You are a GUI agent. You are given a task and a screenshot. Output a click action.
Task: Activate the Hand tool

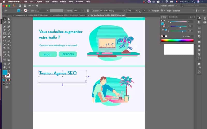4,67
